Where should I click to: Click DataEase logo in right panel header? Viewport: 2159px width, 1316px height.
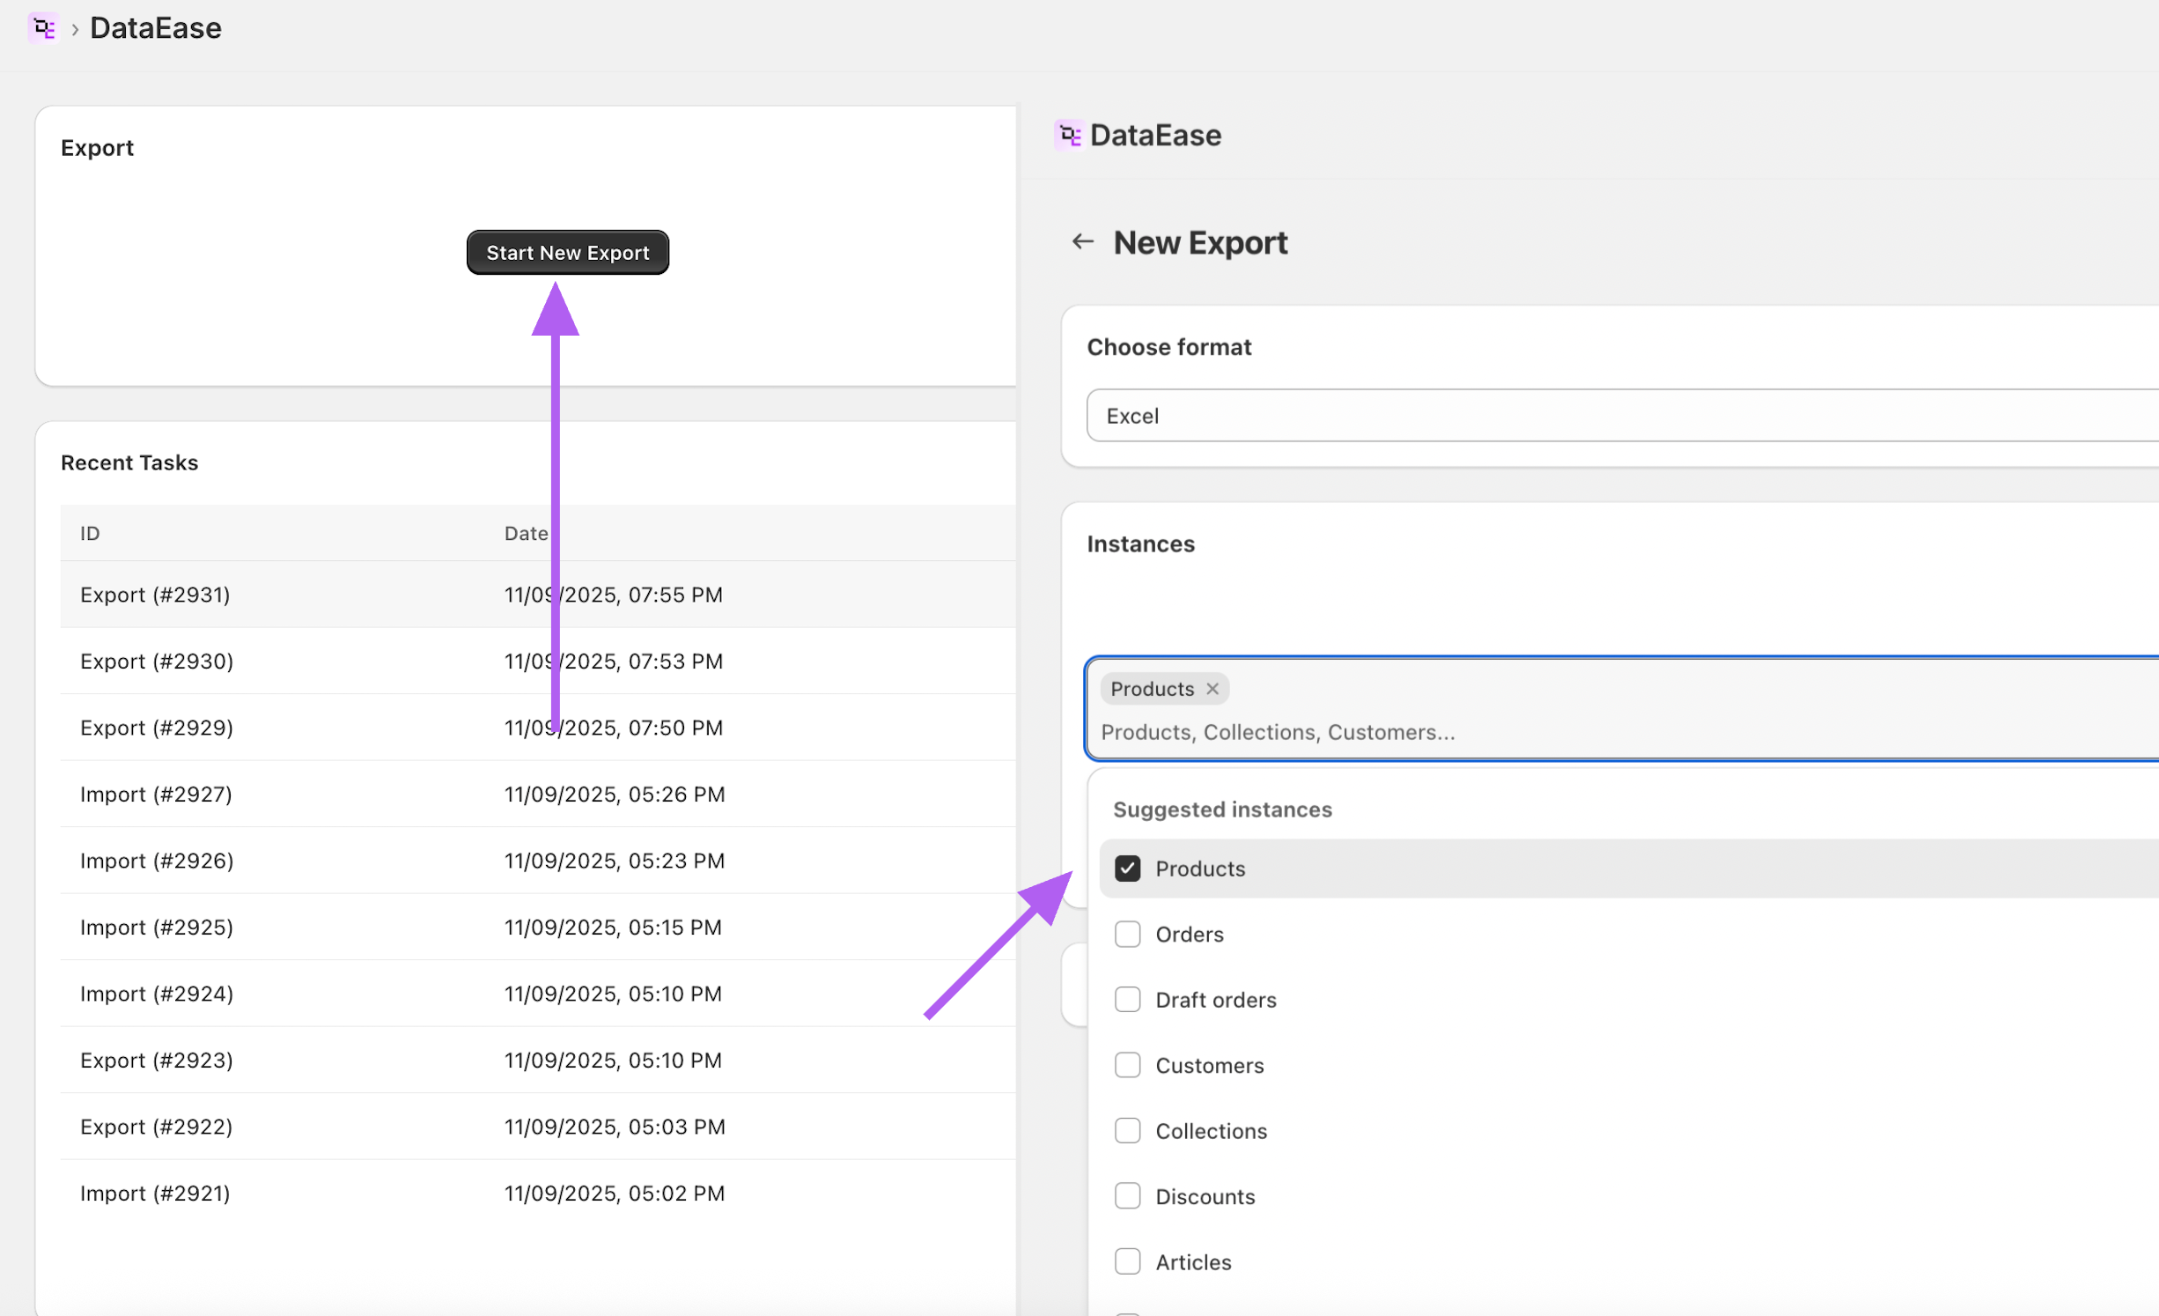tap(1068, 136)
